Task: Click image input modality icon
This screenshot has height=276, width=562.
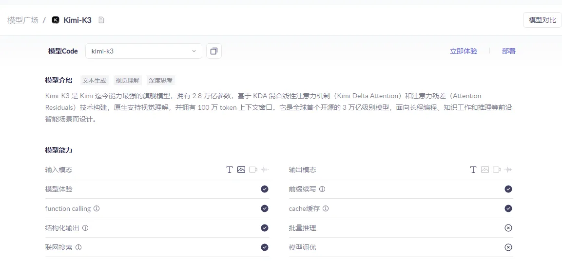Action: 241,170
